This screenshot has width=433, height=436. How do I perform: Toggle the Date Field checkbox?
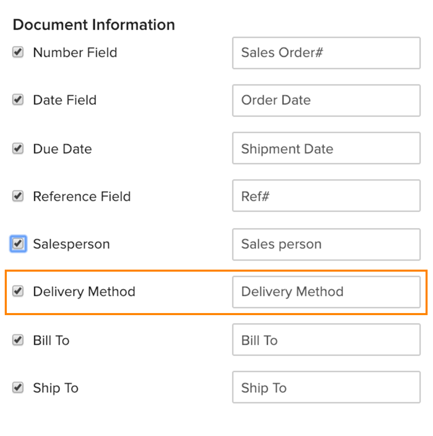pos(18,100)
